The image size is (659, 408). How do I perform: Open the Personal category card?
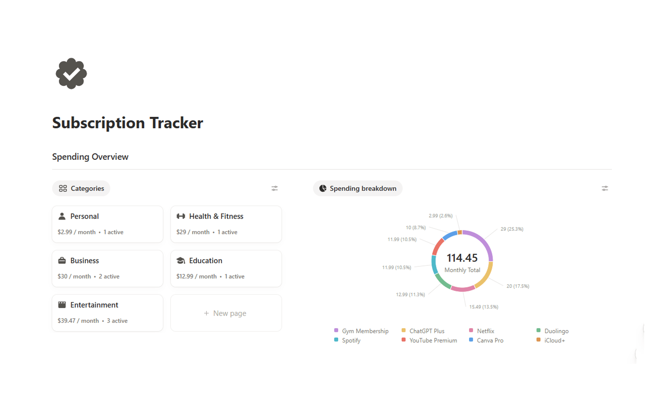click(107, 224)
